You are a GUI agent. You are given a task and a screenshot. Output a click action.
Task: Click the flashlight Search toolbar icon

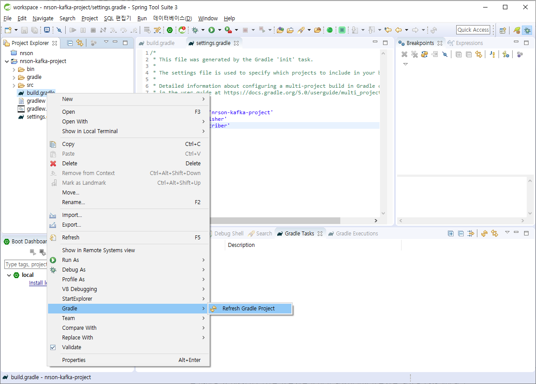pos(301,30)
